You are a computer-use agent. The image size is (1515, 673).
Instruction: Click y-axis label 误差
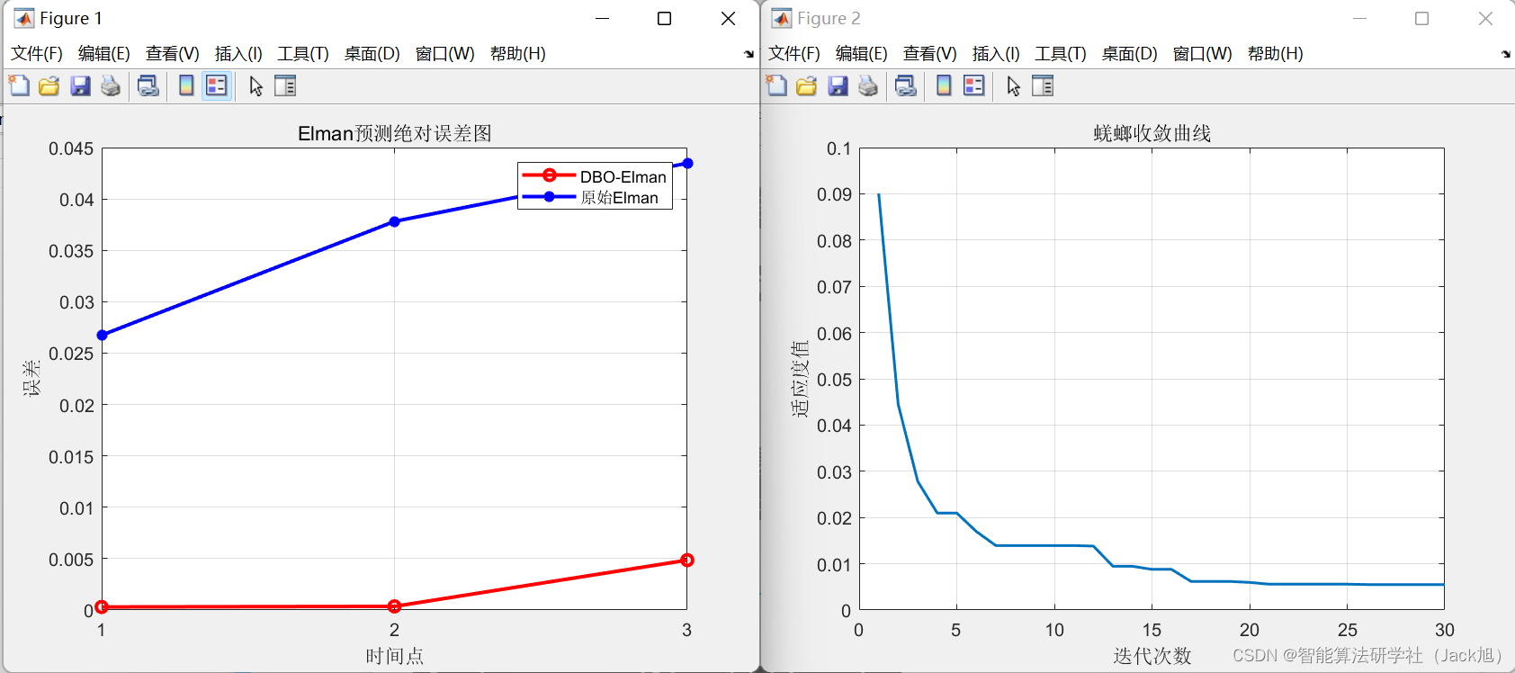(x=31, y=378)
